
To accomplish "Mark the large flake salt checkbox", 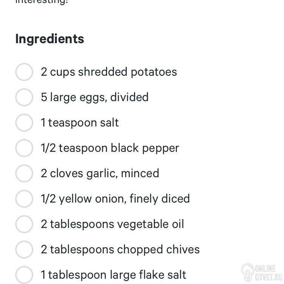I will tap(24, 275).
